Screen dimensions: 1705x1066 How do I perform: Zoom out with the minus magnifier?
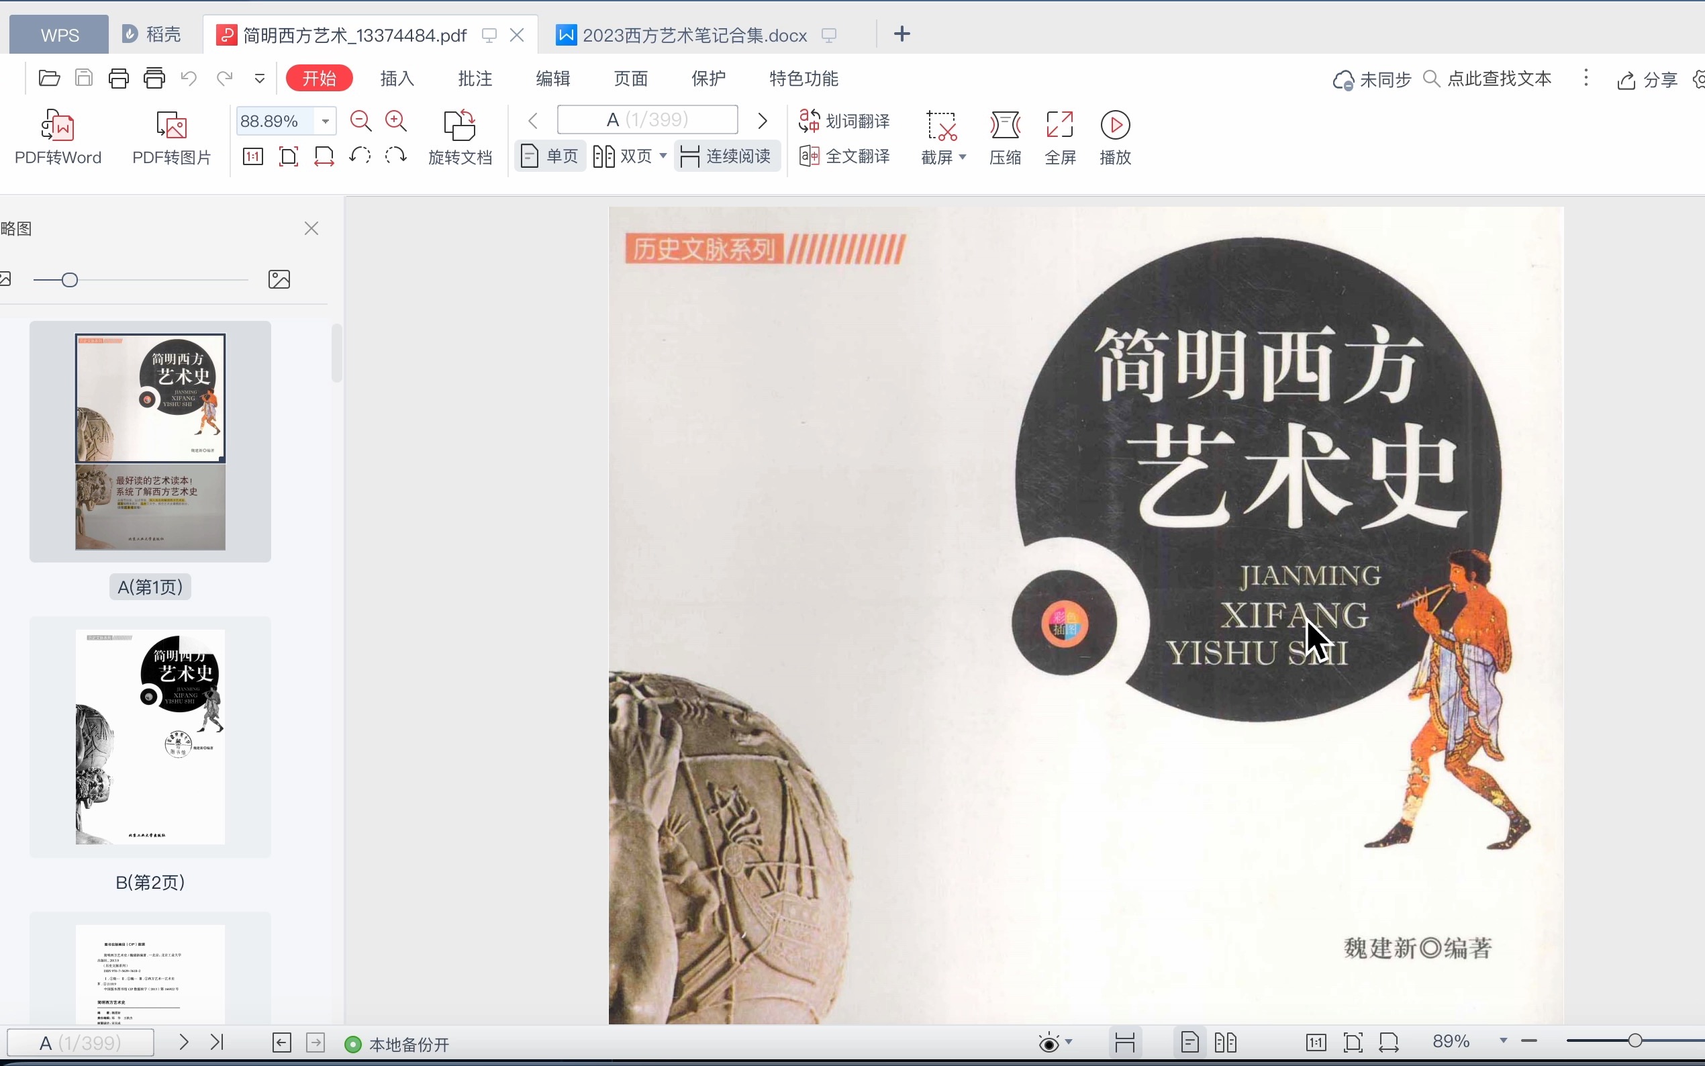pyautogui.click(x=361, y=122)
